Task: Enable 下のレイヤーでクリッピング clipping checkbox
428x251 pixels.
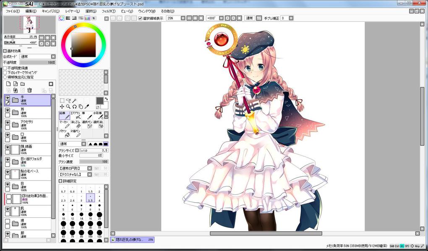Action: tap(5, 73)
